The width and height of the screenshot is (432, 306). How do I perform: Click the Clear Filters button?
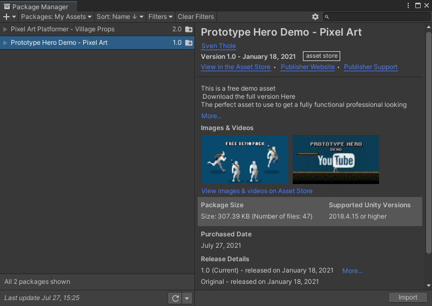click(195, 17)
